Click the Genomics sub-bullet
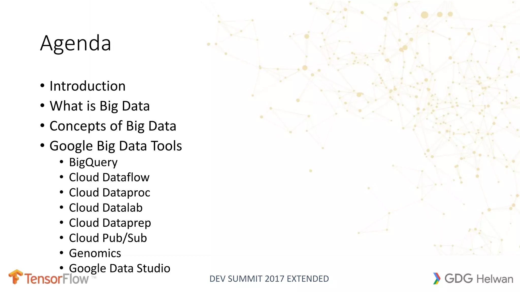Viewport: 520px width, 292px height. (x=95, y=253)
